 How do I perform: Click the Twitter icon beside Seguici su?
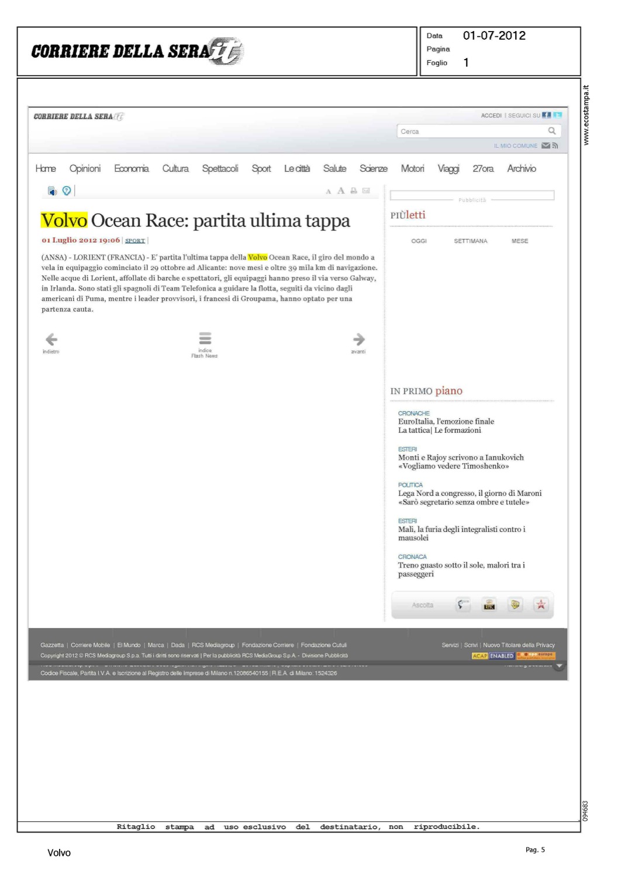(x=557, y=115)
